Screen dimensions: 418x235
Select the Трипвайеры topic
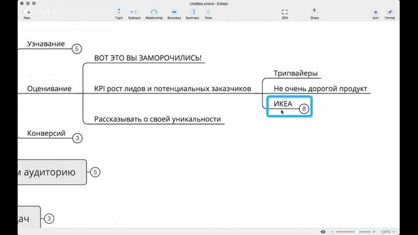click(x=296, y=73)
